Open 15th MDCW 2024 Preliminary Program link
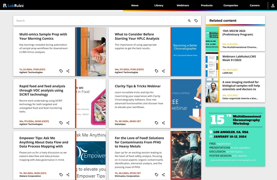This screenshot has width=277, height=180. coord(238,32)
